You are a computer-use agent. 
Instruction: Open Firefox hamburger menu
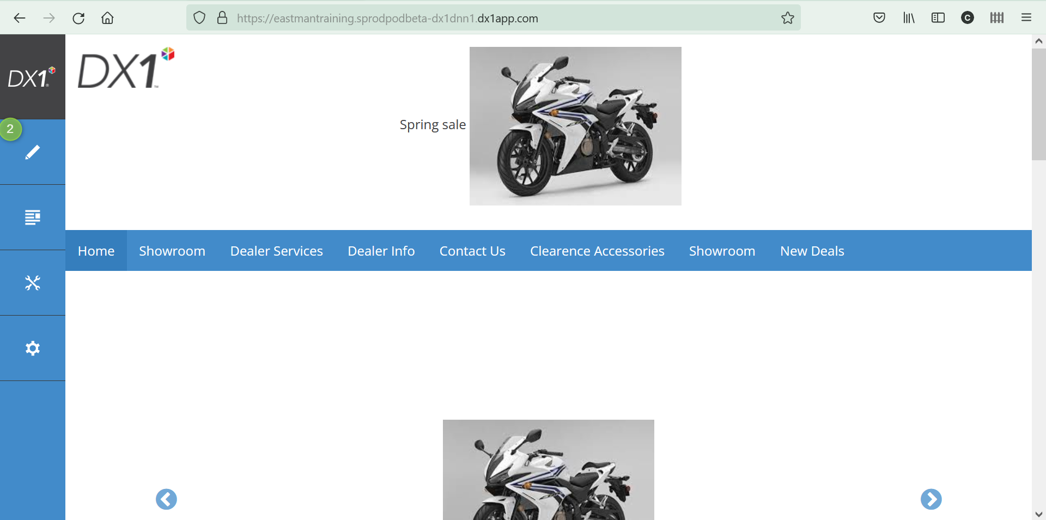[x=1026, y=18]
